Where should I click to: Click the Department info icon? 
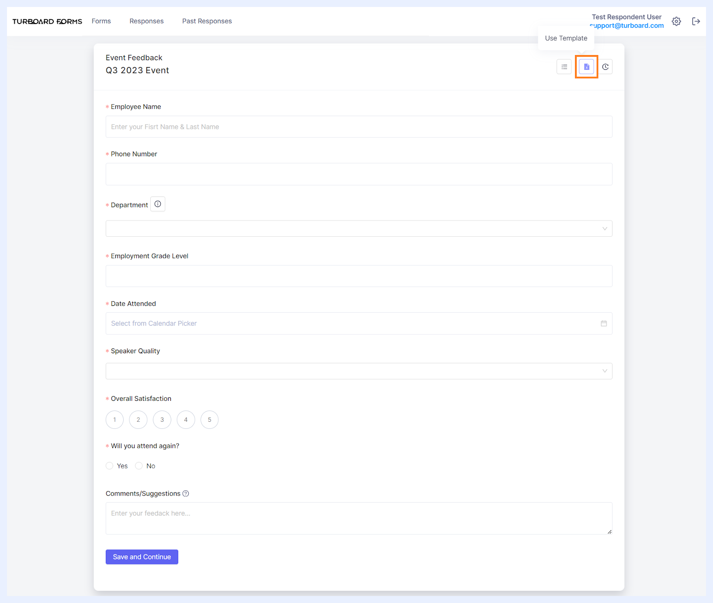point(158,204)
